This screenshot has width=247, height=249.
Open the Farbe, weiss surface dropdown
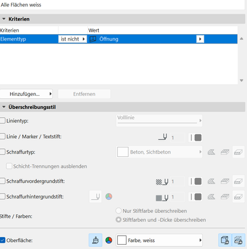pos(159,240)
